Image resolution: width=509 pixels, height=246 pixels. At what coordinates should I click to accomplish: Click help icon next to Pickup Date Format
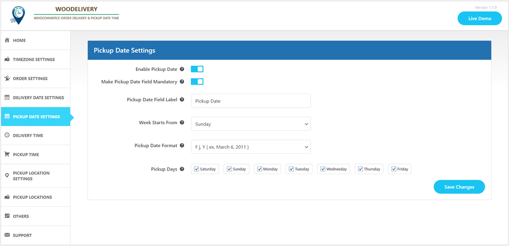[182, 146]
